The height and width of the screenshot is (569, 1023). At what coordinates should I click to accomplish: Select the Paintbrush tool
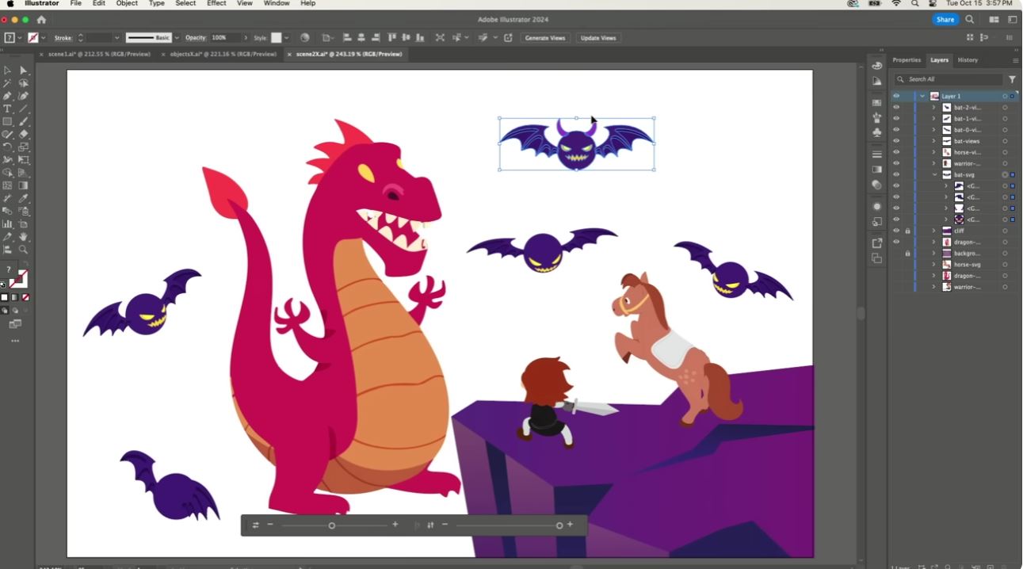(24, 120)
